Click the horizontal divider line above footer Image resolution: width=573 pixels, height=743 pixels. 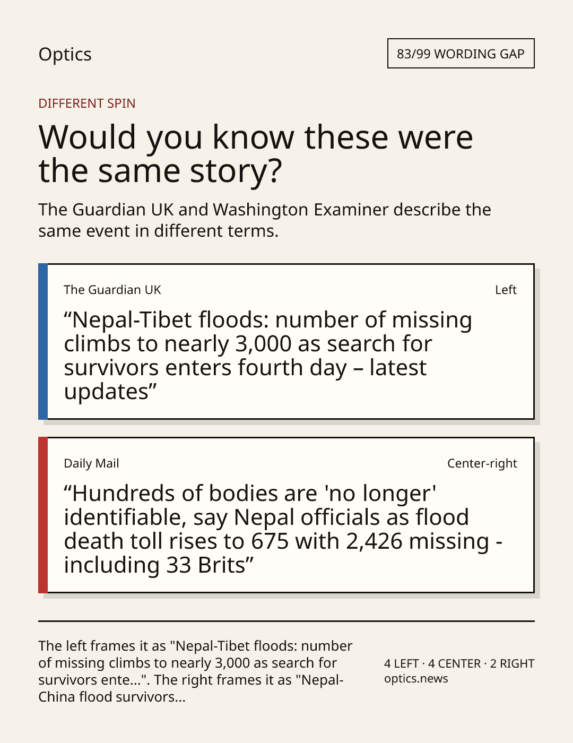pos(286,621)
